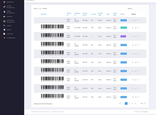Click the Check In status badge
This screenshot has width=156, height=115.
click(x=124, y=28)
